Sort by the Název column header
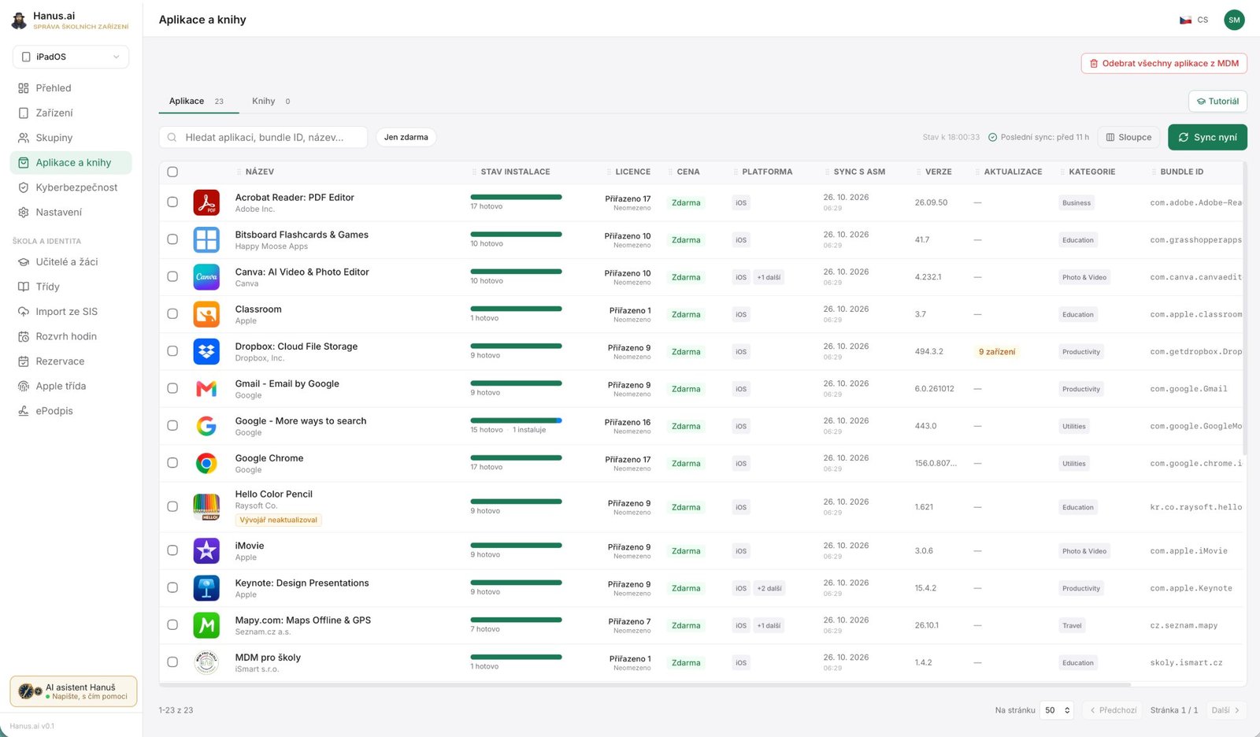 tap(259, 172)
